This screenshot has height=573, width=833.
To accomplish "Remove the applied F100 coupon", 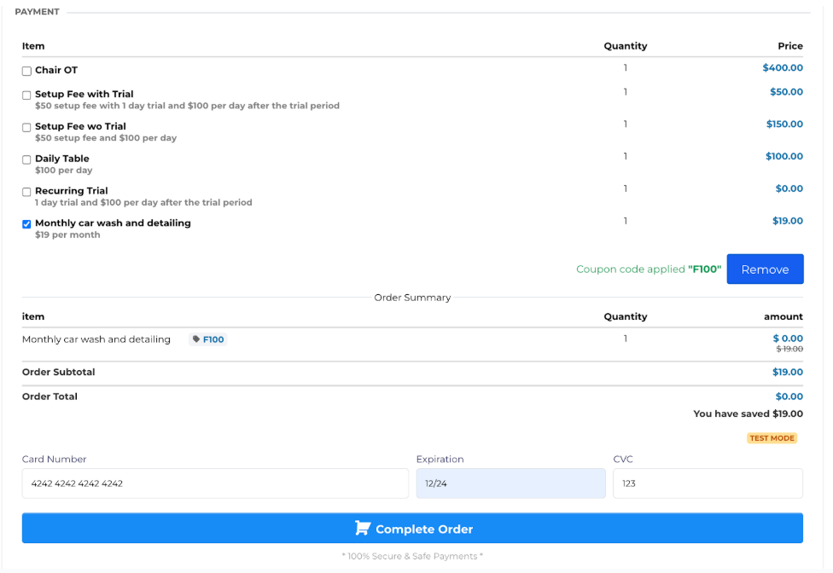I will click(x=764, y=269).
